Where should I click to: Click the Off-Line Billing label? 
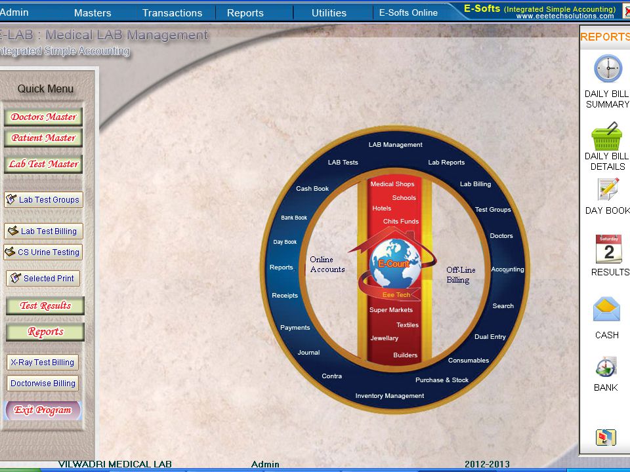coord(461,275)
